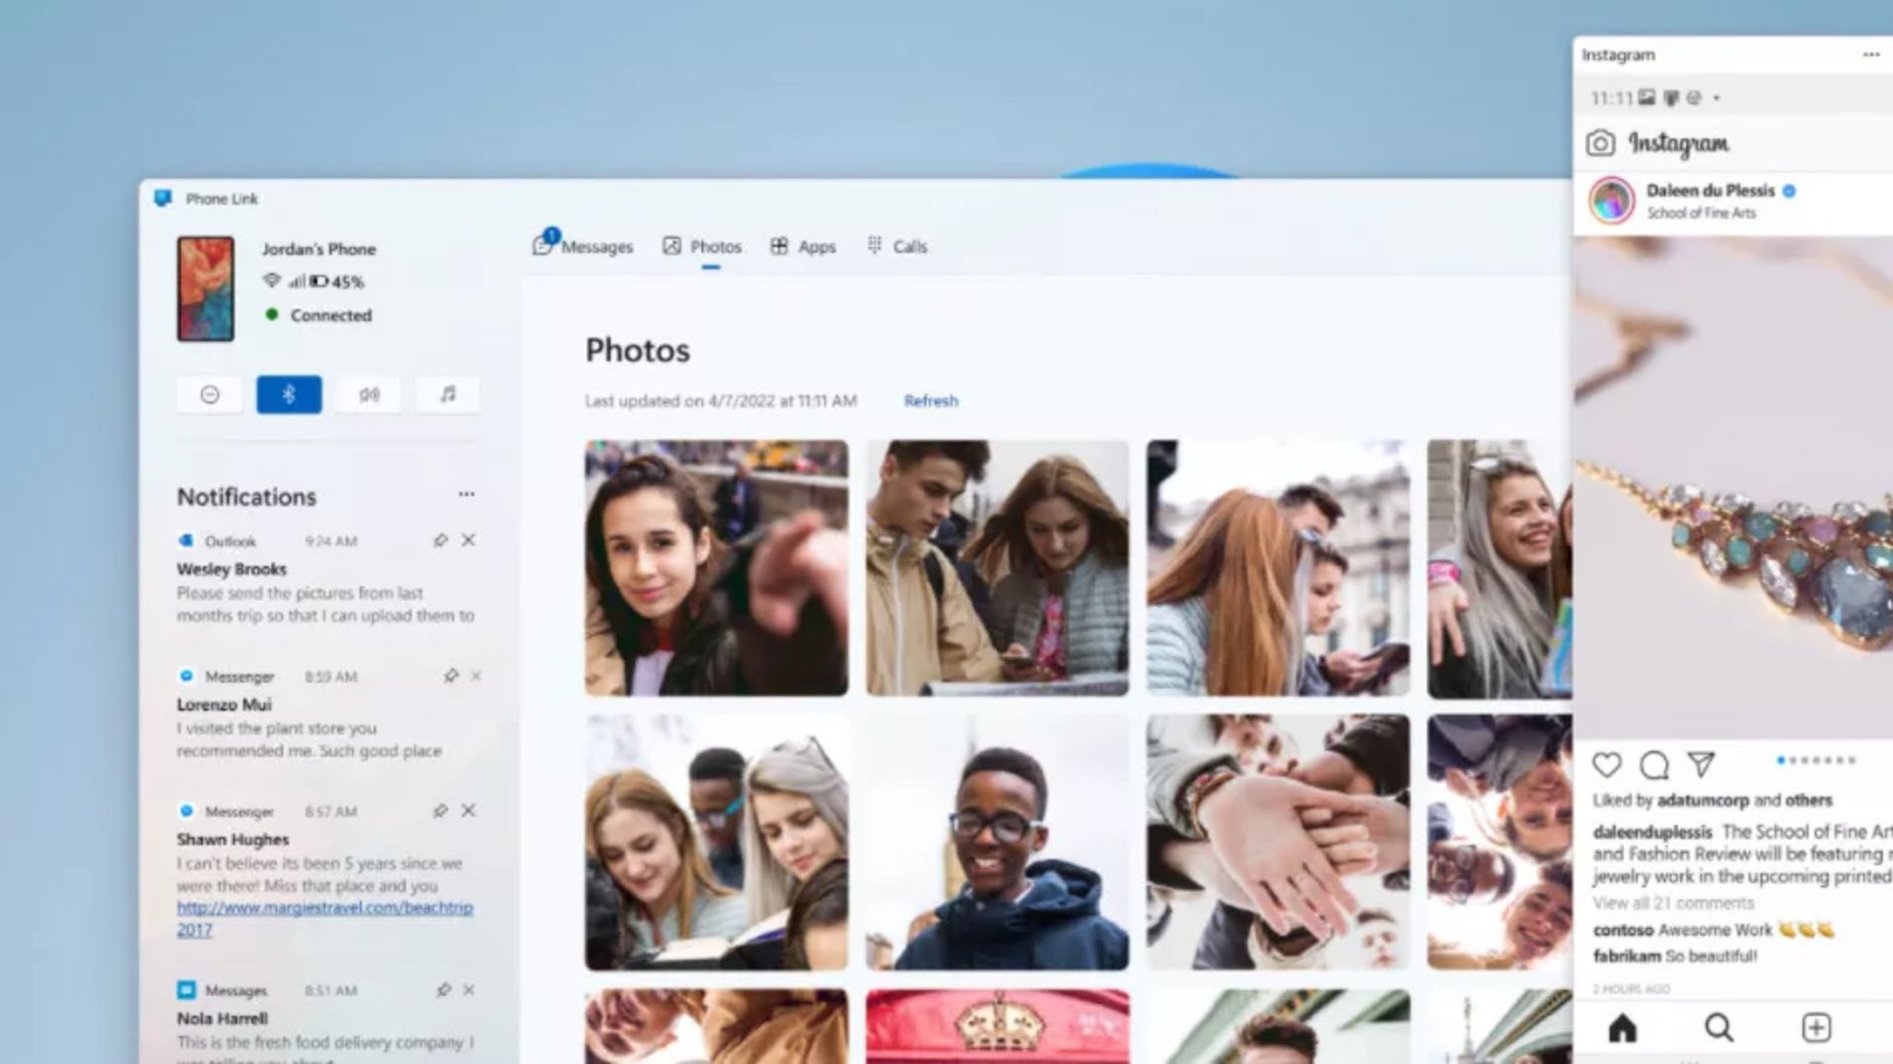Image resolution: width=1893 pixels, height=1064 pixels.
Task: Open the Calls tab
Action: click(x=897, y=246)
